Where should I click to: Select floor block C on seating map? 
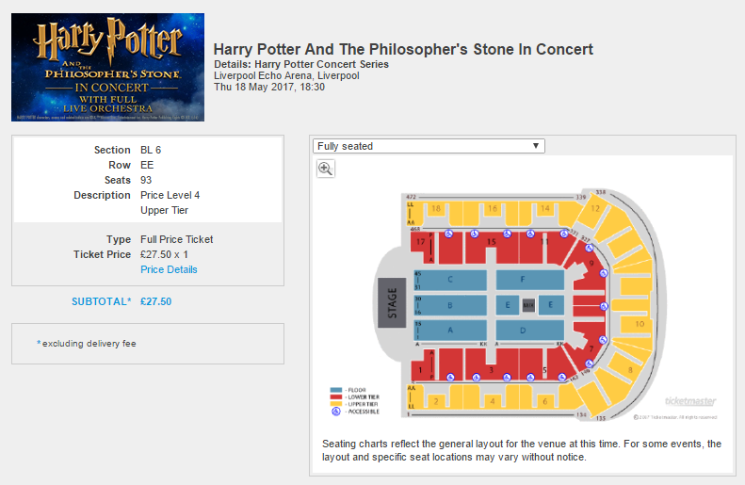click(x=450, y=280)
